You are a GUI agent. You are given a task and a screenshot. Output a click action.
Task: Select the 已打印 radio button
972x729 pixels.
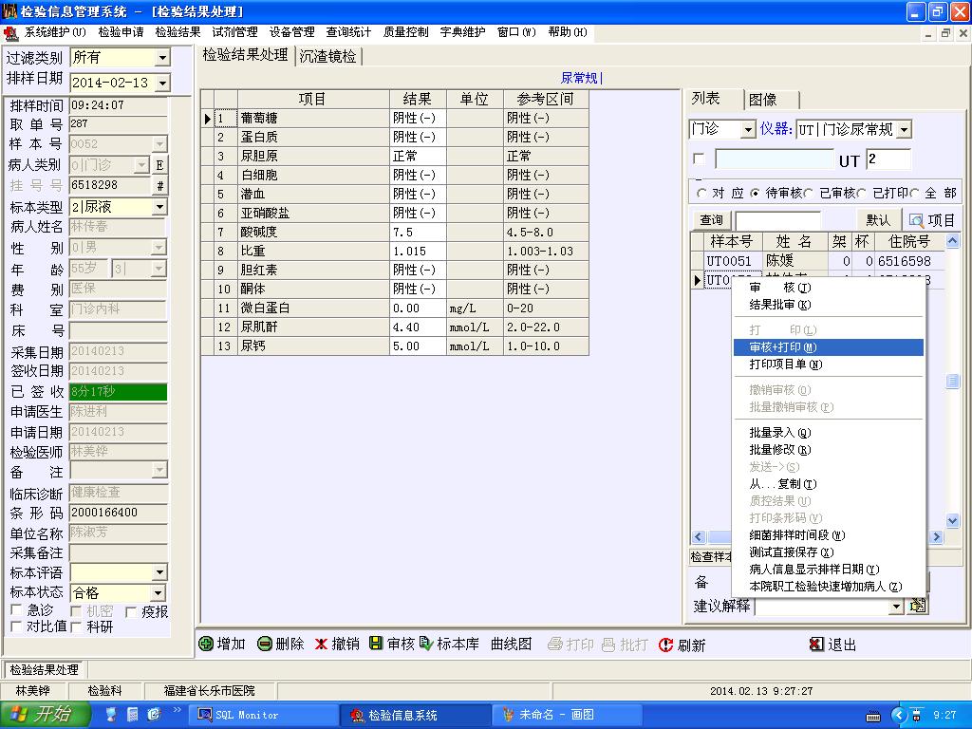pyautogui.click(x=862, y=194)
